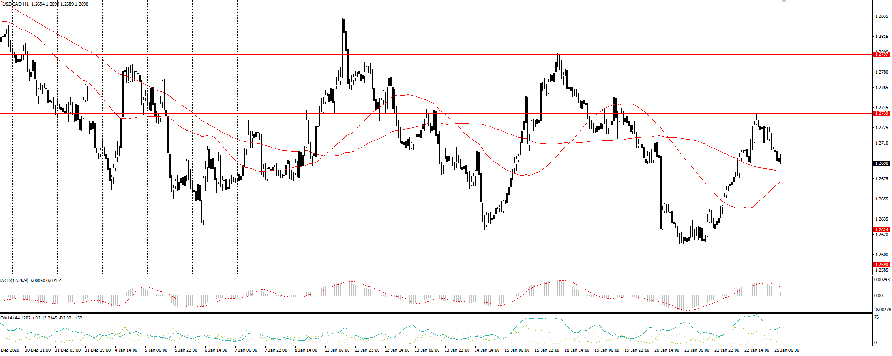The width and height of the screenshot is (892, 356).
Task: Click the 18 Jan 14:00 time label
Action: pyautogui.click(x=577, y=350)
